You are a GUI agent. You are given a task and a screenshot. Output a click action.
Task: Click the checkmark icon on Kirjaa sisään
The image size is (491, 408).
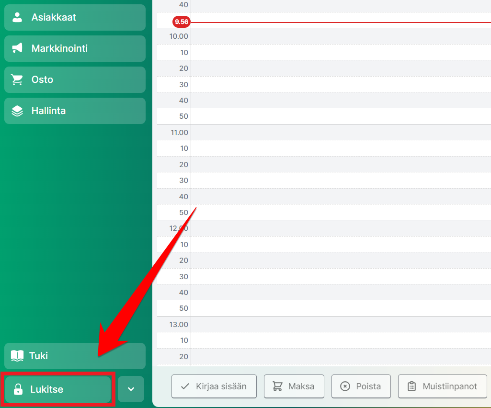tap(184, 386)
